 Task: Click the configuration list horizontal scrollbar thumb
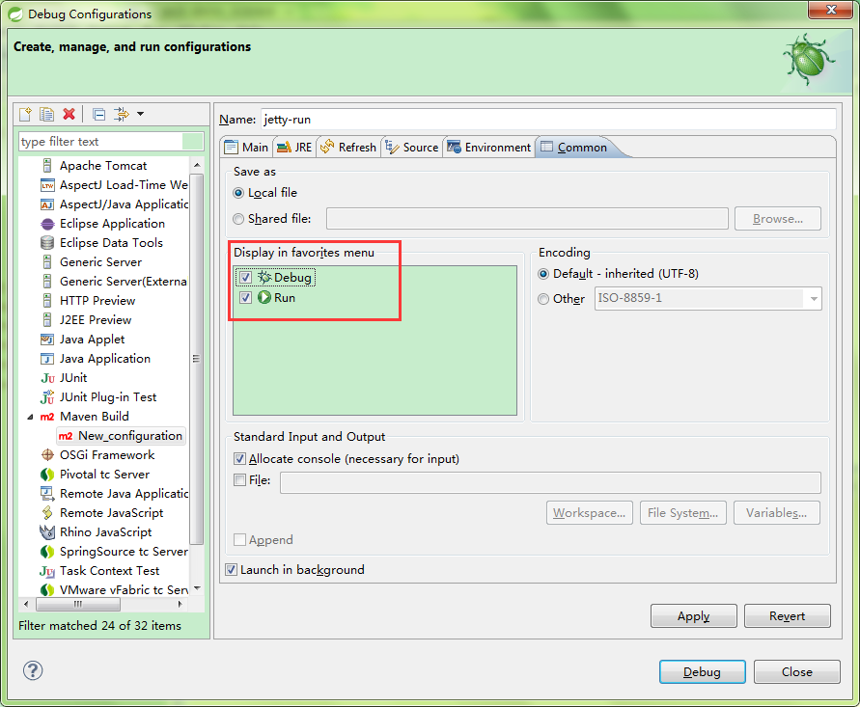click(x=78, y=605)
